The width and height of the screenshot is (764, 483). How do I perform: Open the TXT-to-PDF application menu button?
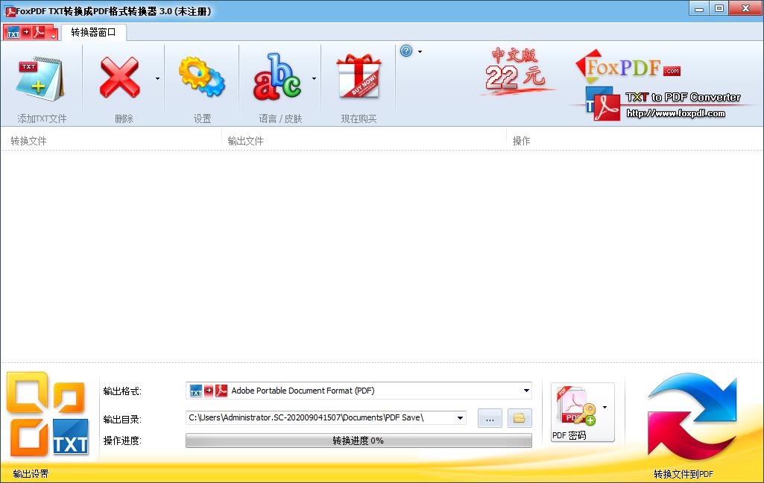pos(31,32)
